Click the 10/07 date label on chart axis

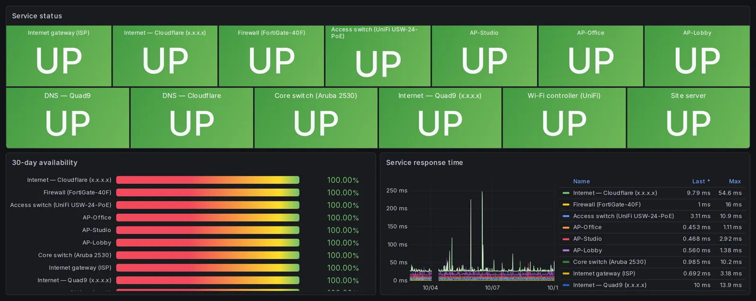coord(492,288)
